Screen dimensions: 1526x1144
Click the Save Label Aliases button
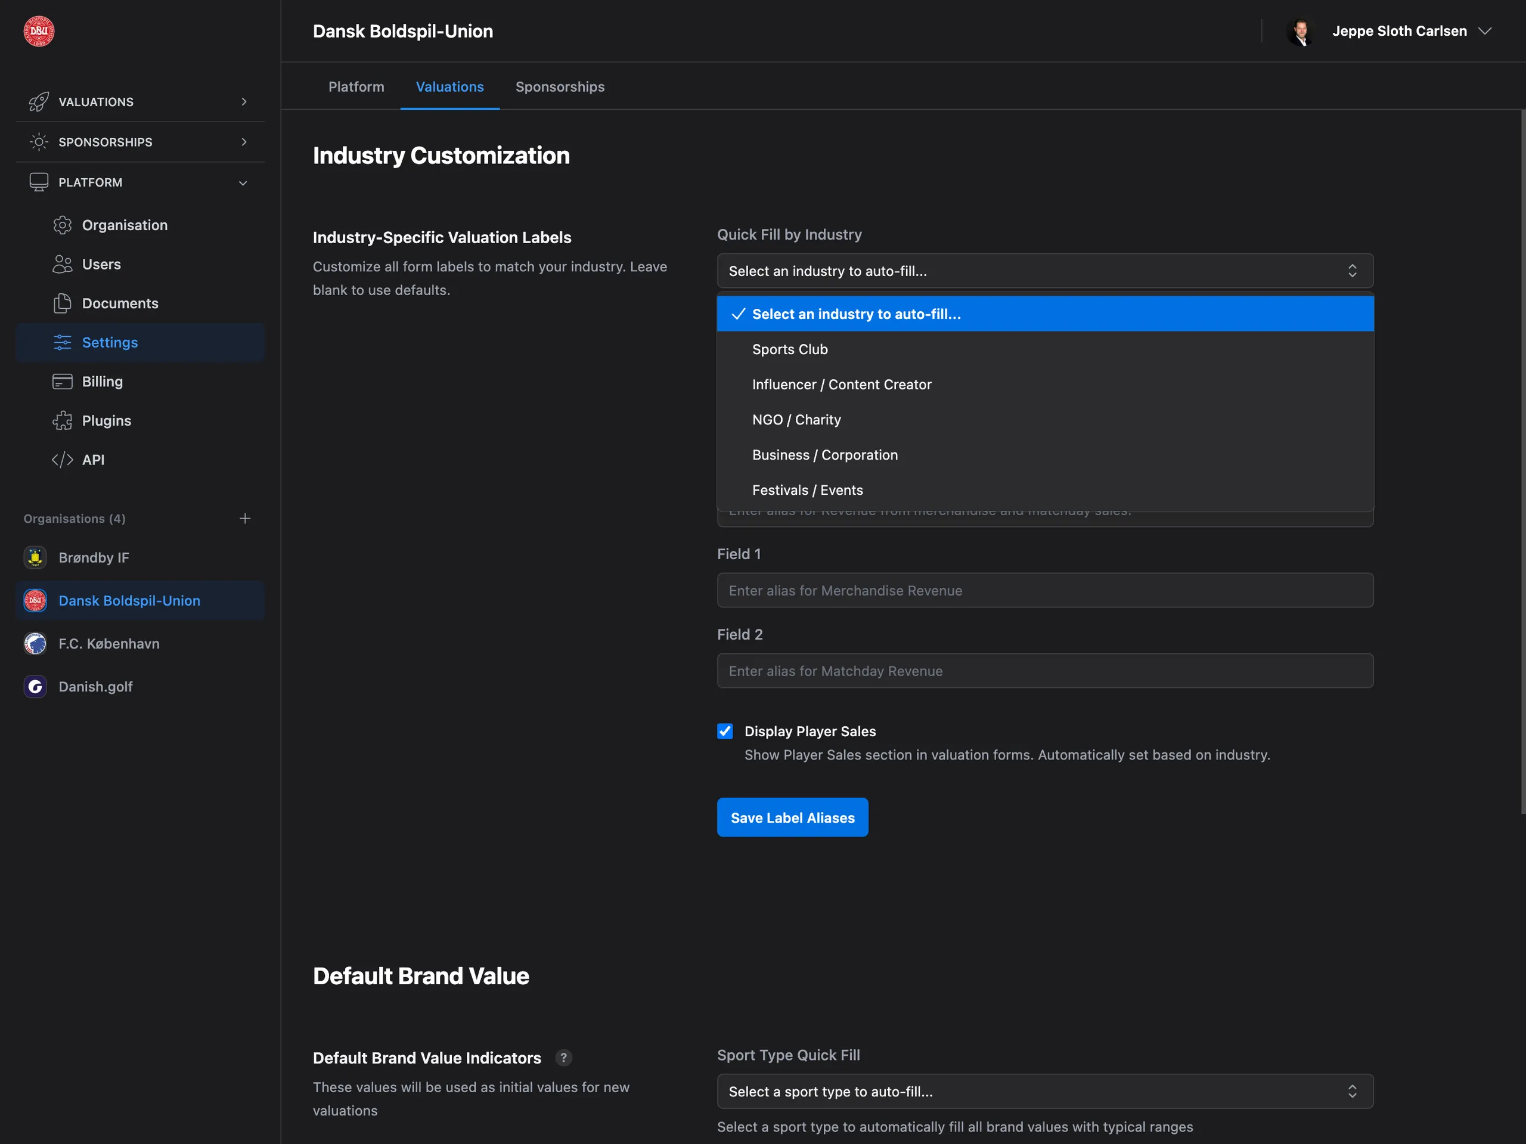pos(793,818)
